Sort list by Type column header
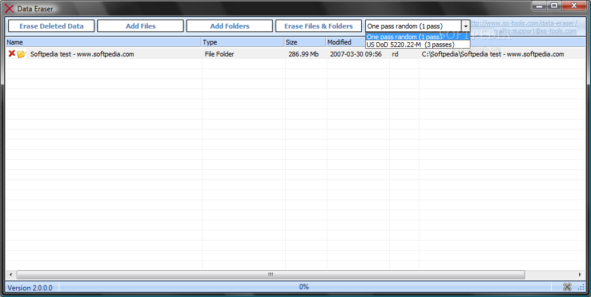Screen dimensions: 591x297 (243, 42)
